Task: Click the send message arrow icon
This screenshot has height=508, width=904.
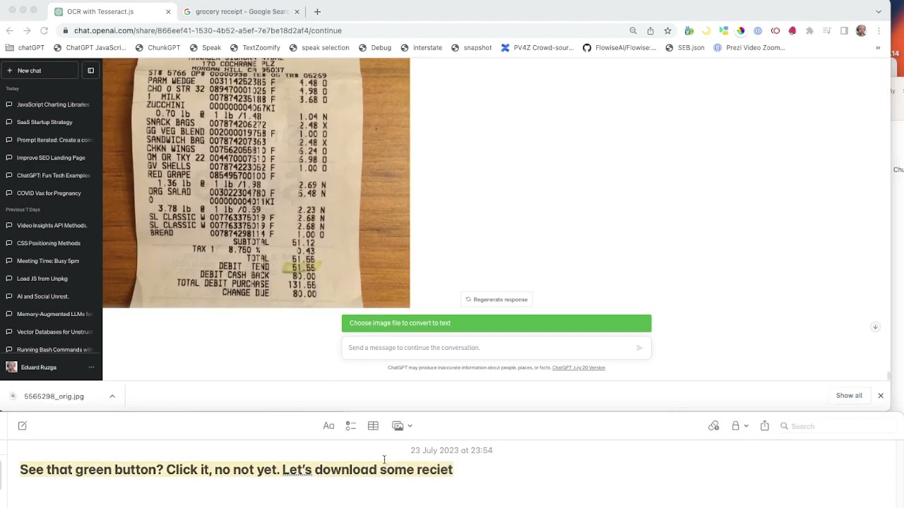Action: click(639, 348)
